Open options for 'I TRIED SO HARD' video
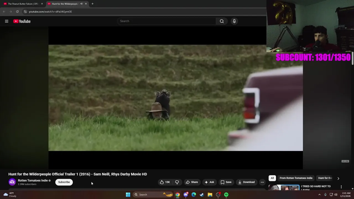This screenshot has width=354, height=199. coord(341,187)
